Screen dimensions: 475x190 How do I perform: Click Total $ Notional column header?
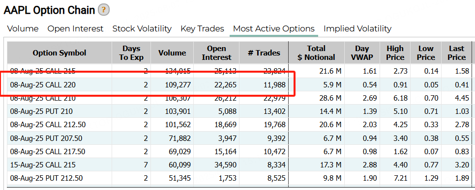click(317, 53)
